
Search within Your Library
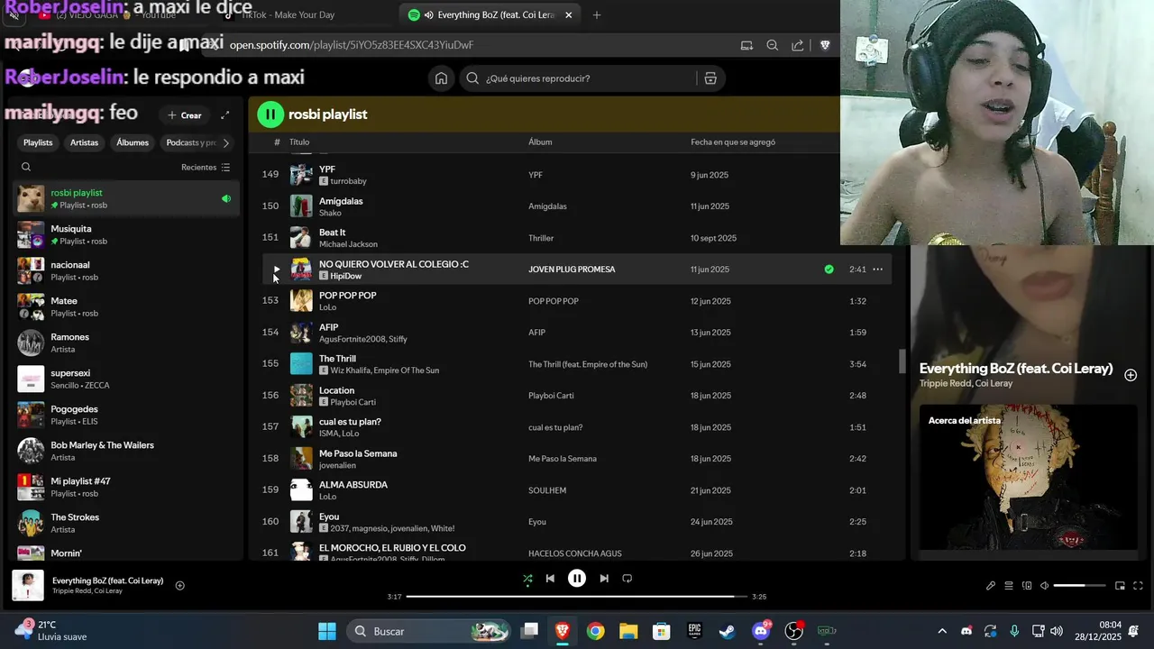[26, 167]
